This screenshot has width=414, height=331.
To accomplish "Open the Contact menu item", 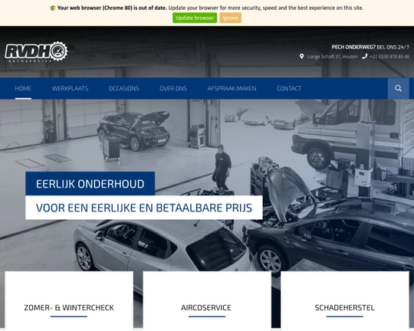I will [289, 88].
